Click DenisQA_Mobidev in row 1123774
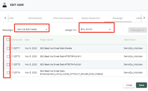Viewport: 148px width, 91px height. coord(133,73)
